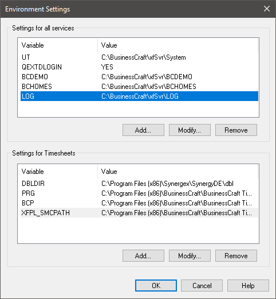
Task: Add a new Timesheets variable
Action: [143, 255]
